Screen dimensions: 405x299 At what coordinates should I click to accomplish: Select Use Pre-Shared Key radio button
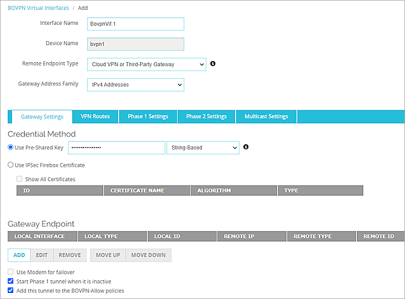(10, 147)
